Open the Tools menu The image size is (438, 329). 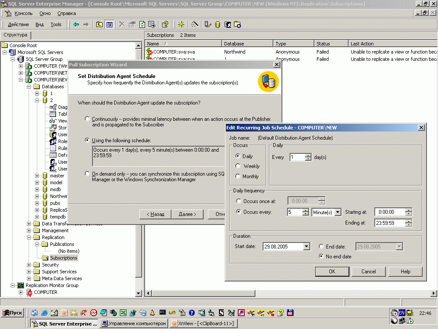pos(56,24)
